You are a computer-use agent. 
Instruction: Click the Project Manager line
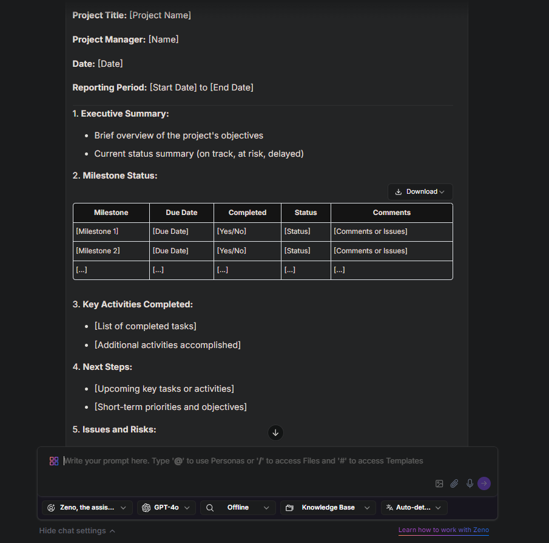coord(126,39)
